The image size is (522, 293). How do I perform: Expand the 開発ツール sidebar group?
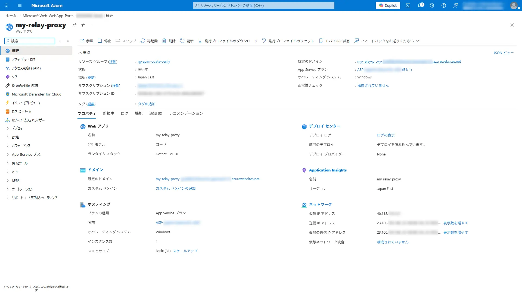36,163
